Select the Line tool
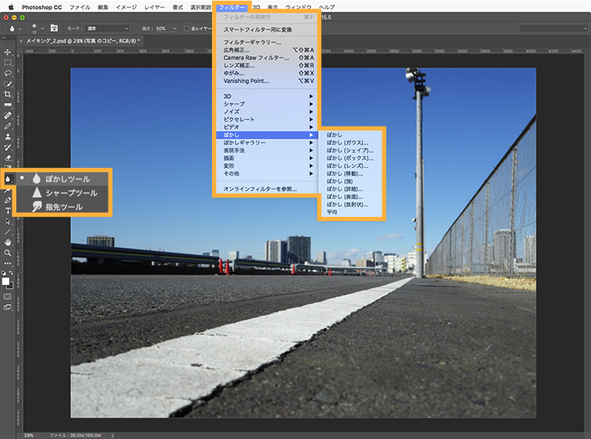 click(7, 232)
